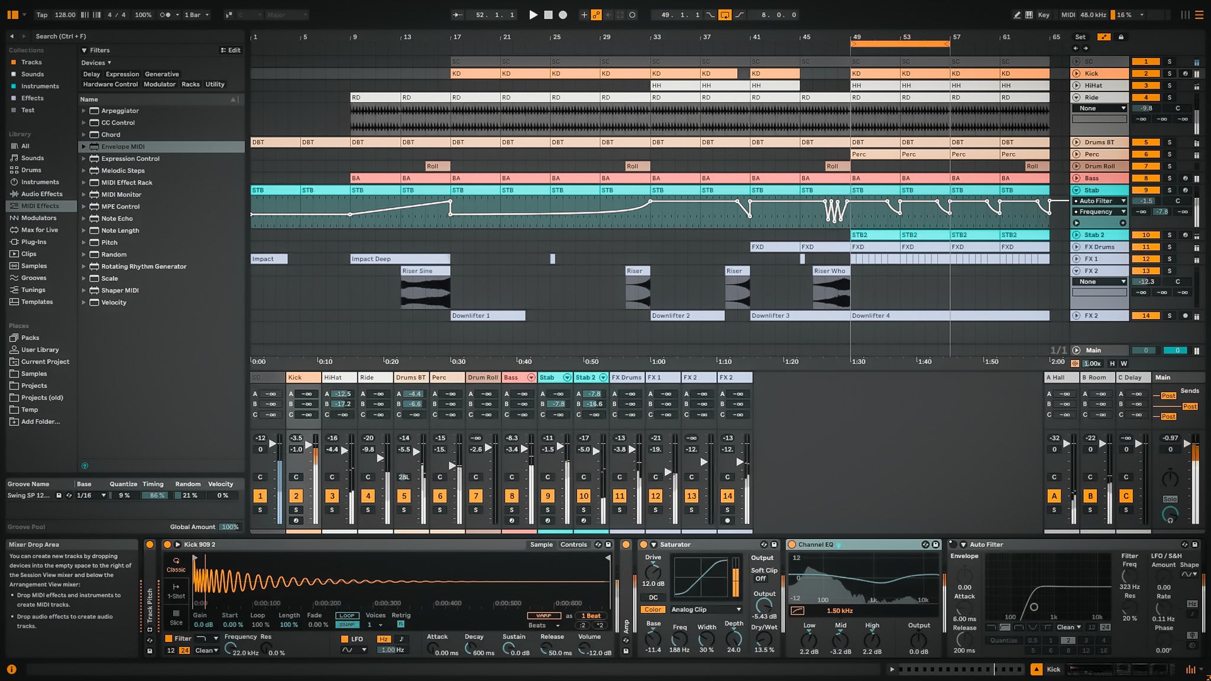Click the Lock Envelopes padlock icon

(1121, 37)
